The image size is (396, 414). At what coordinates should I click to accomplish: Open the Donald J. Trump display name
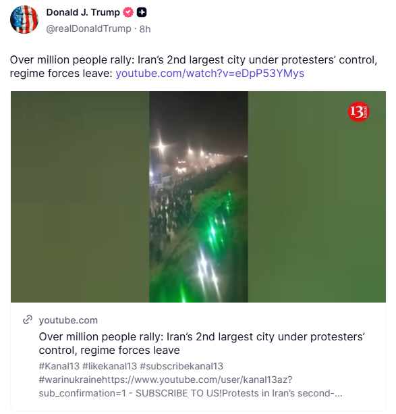(x=83, y=12)
